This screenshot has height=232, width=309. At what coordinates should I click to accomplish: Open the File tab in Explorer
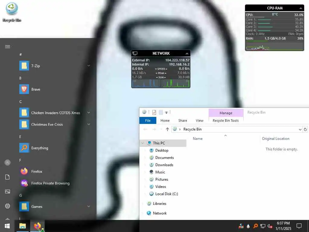(148, 121)
